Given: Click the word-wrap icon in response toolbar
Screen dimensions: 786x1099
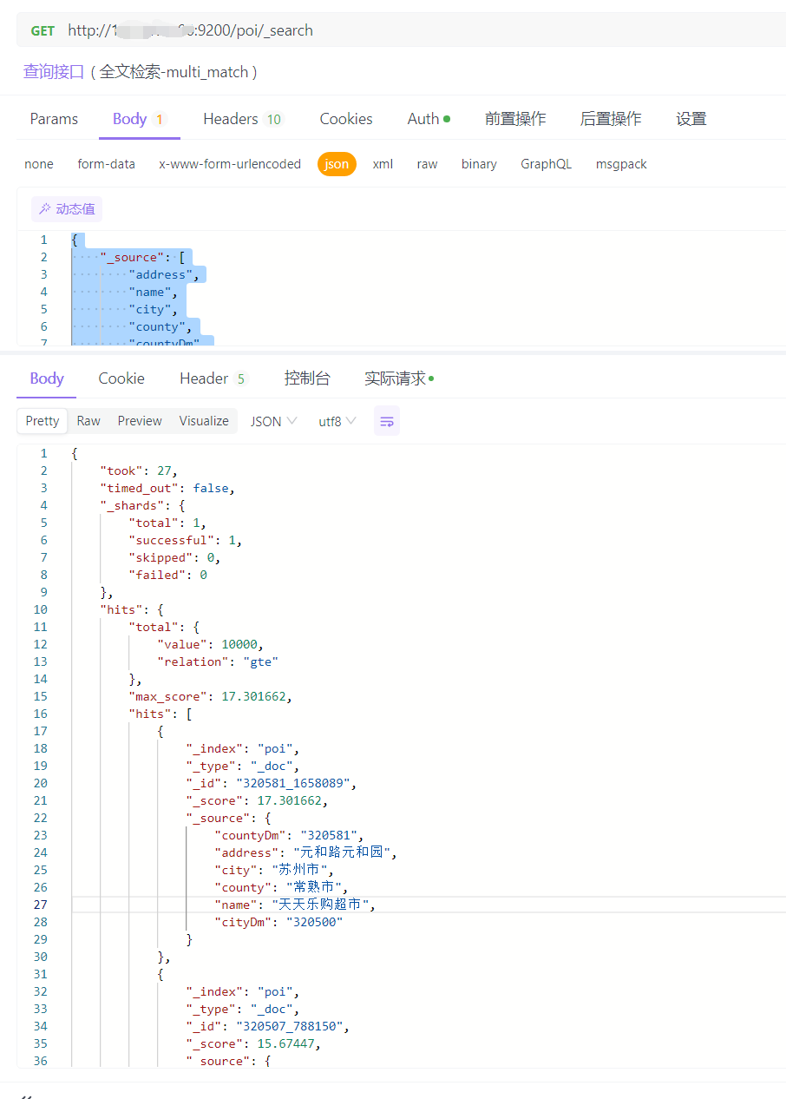Looking at the screenshot, I should 387,421.
